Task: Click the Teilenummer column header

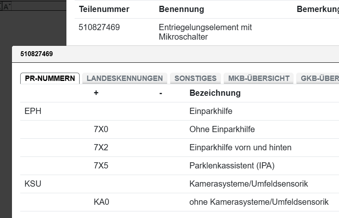Action: tap(104, 9)
